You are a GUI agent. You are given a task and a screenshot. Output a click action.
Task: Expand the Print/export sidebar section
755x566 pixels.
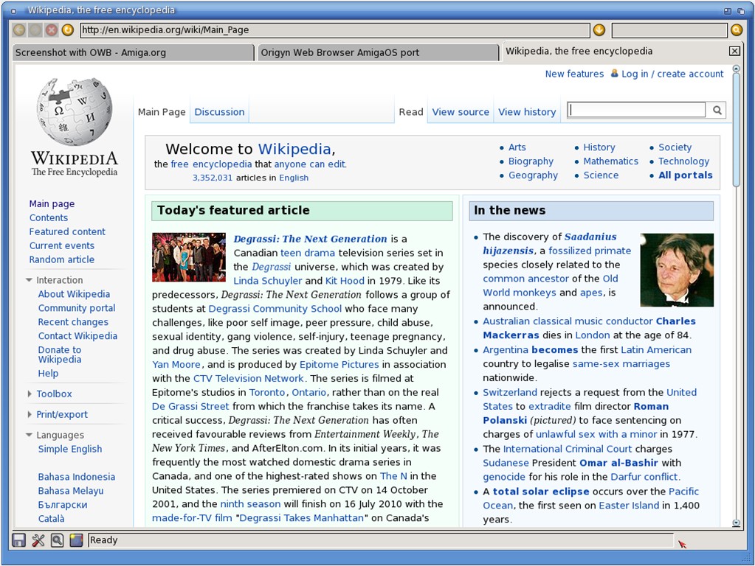click(30, 414)
